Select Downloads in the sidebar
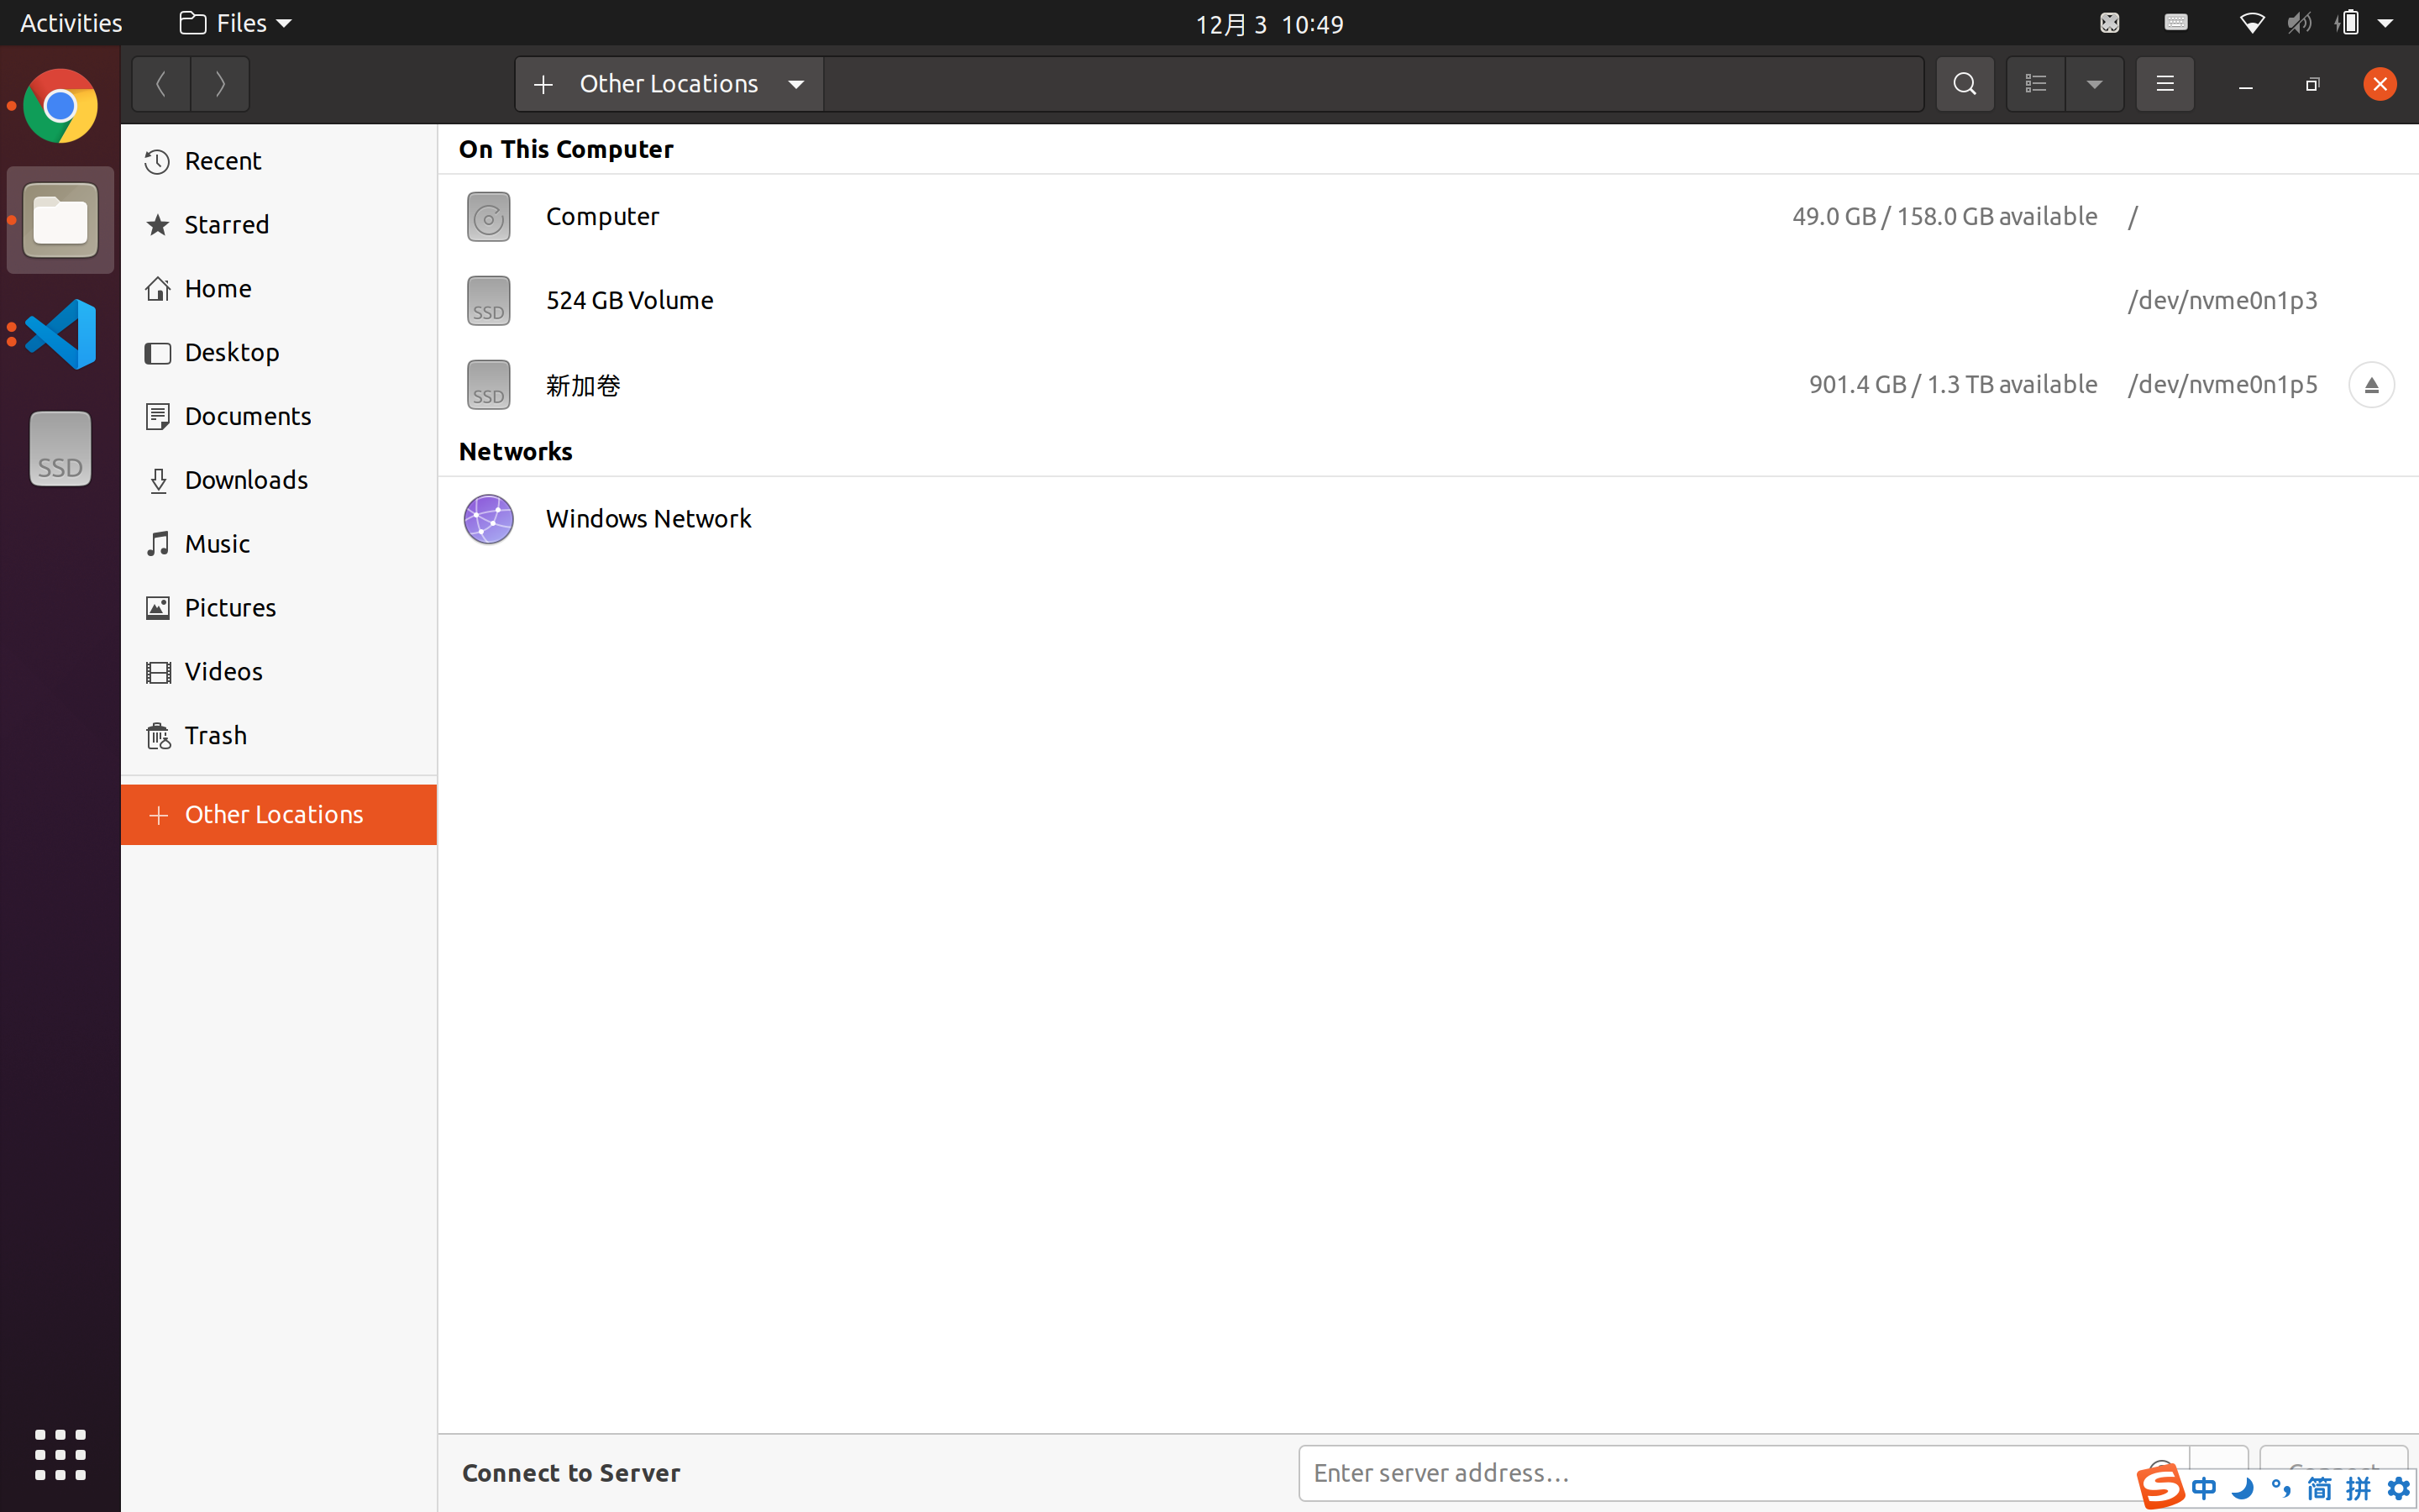2419x1512 pixels. tap(246, 480)
